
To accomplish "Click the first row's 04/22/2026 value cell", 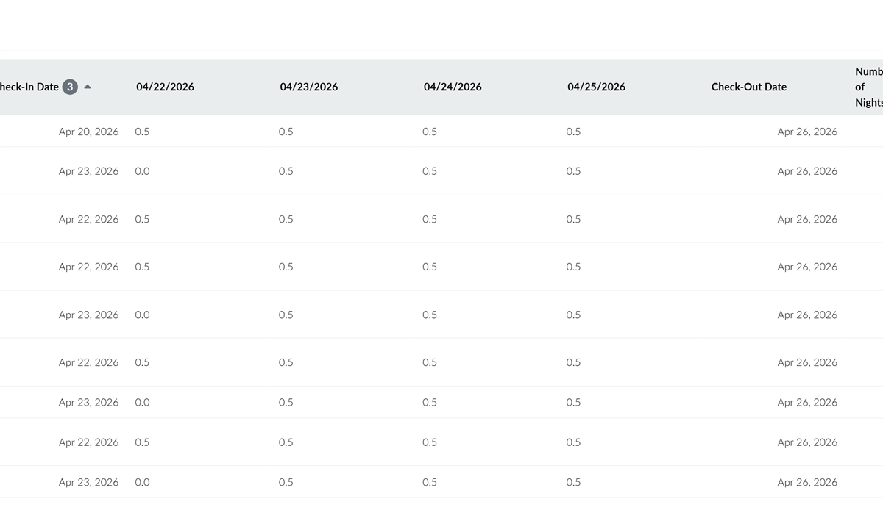I will [142, 132].
